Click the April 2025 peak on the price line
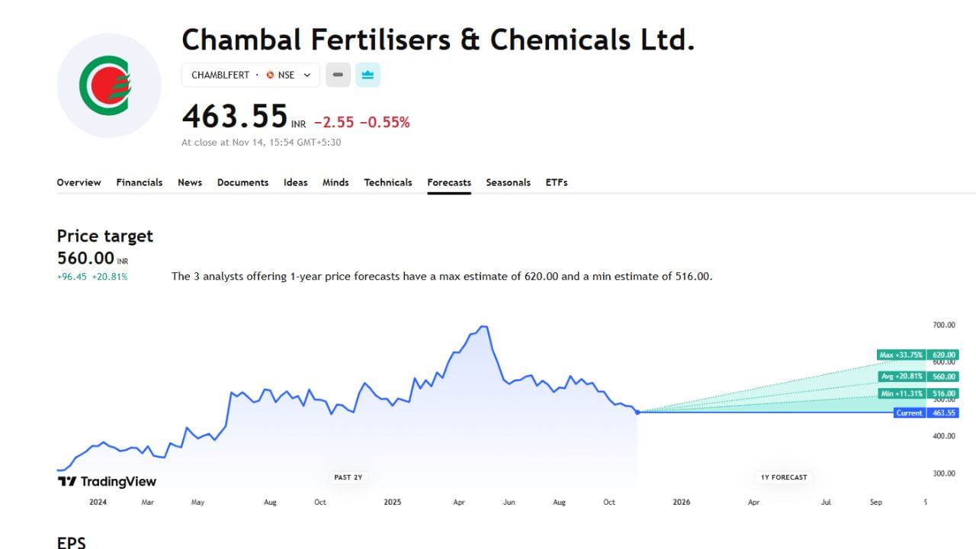Image resolution: width=976 pixels, height=549 pixels. click(x=482, y=327)
